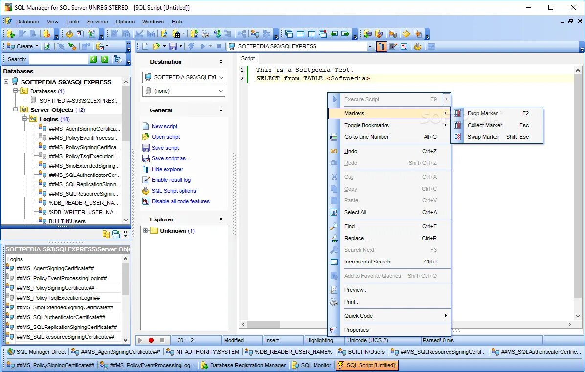Go to next window using right green arrow
This screenshot has width=585, height=372.
pyautogui.click(x=345, y=34)
